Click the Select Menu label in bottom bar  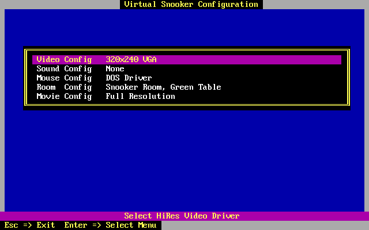(x=131, y=225)
